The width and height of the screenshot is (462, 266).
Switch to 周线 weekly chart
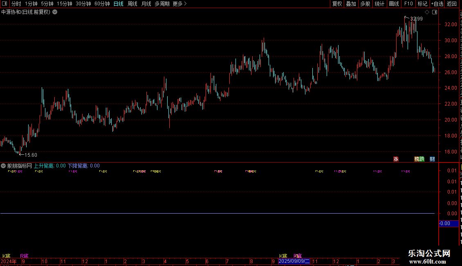coord(132,4)
